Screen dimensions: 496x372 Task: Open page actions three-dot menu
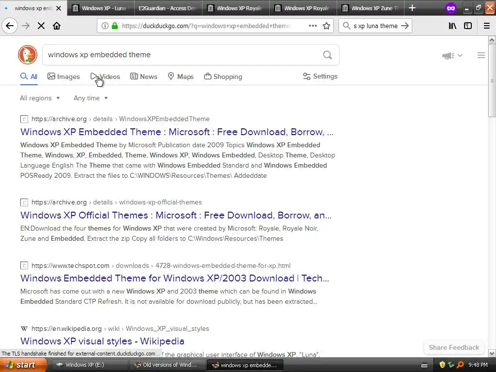tap(313, 26)
